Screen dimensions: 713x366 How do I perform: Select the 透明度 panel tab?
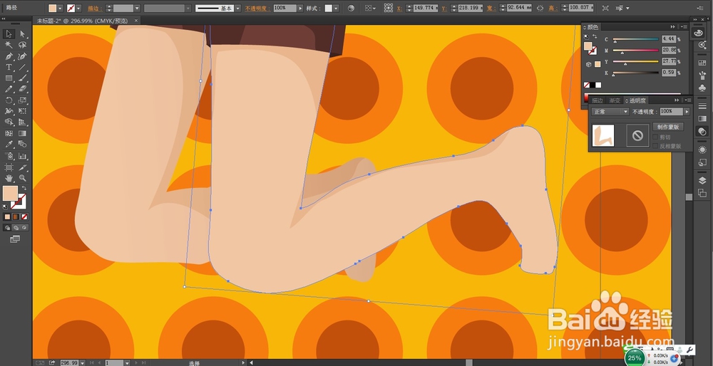click(637, 101)
